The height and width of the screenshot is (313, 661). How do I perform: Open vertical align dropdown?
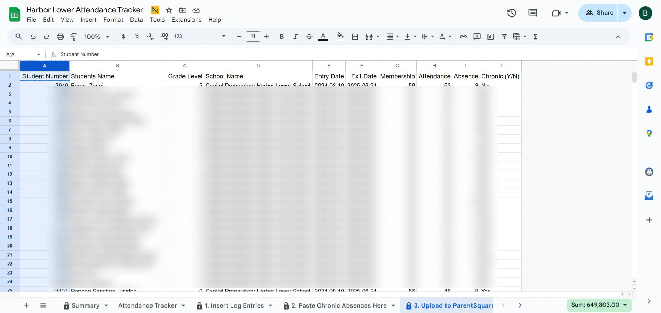pyautogui.click(x=410, y=36)
